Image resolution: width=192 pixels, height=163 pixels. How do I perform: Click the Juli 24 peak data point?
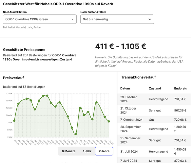click(x=96, y=102)
